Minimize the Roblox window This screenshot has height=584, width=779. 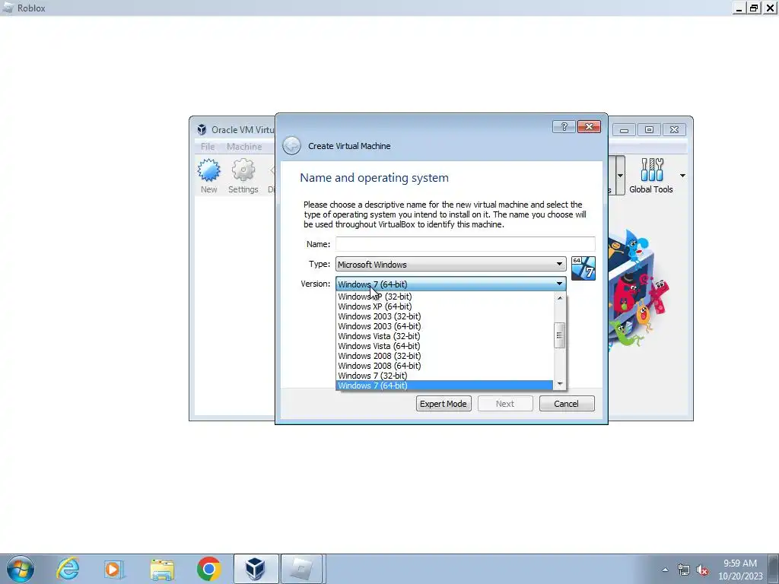coord(739,8)
